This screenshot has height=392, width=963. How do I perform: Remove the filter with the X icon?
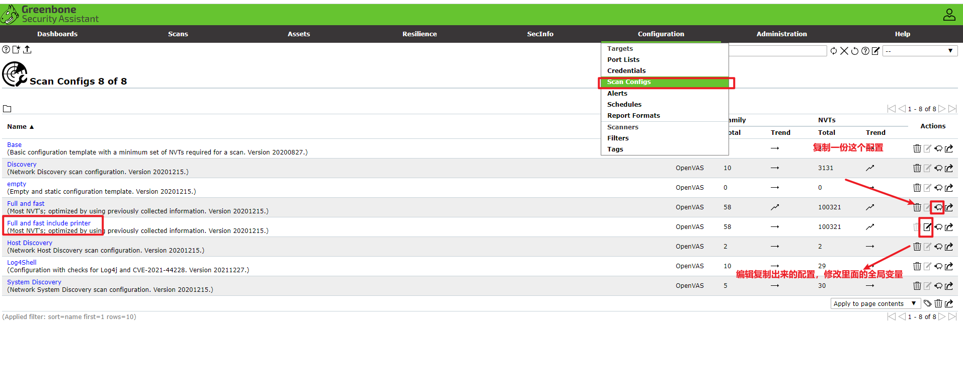(844, 51)
